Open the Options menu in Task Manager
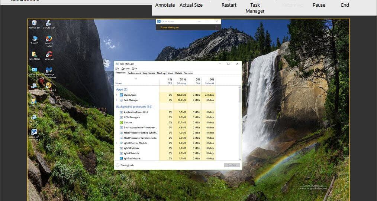Viewport: 377px width, 201px height. [x=126, y=68]
